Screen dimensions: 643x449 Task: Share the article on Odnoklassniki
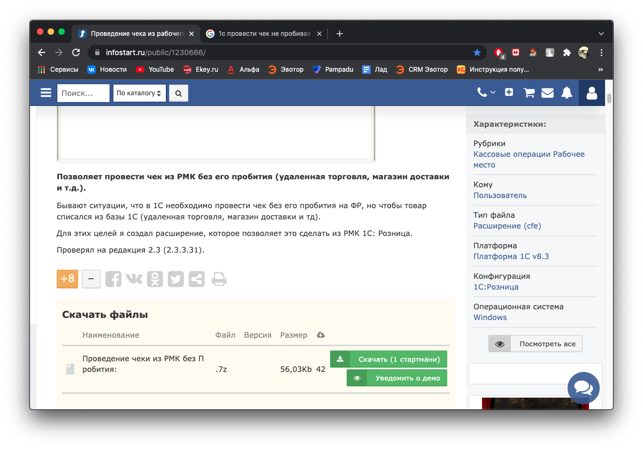point(155,279)
